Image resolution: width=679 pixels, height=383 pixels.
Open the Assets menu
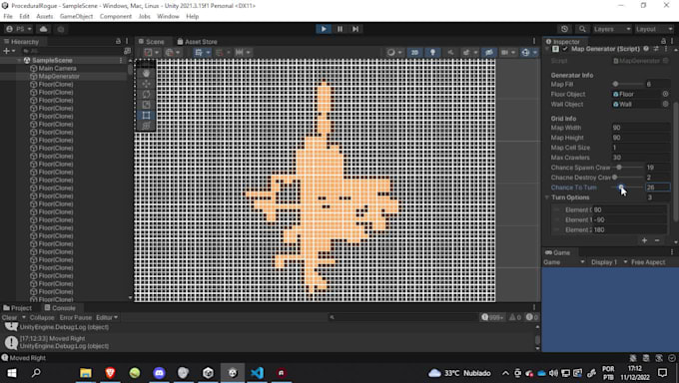point(45,16)
